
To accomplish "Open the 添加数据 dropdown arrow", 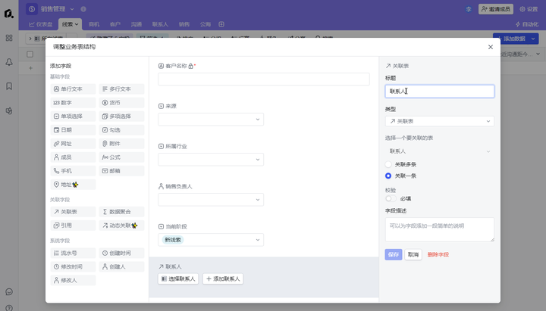I will 533,39.
